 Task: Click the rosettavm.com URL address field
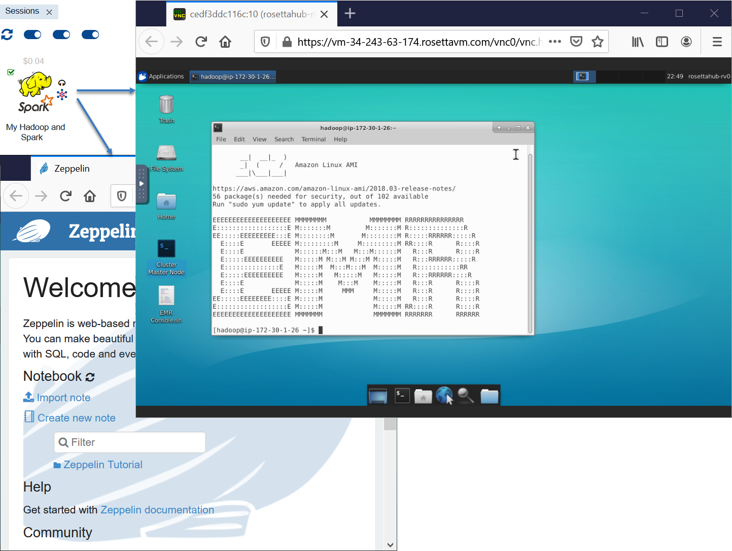(420, 42)
